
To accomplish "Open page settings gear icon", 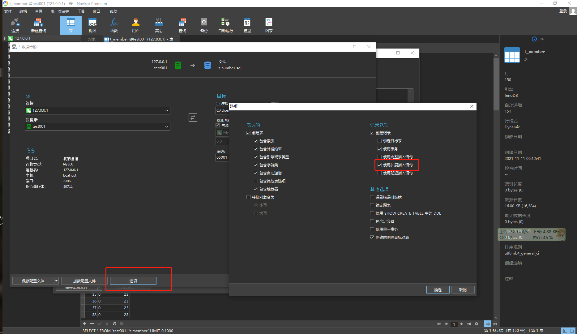I will tap(477, 324).
